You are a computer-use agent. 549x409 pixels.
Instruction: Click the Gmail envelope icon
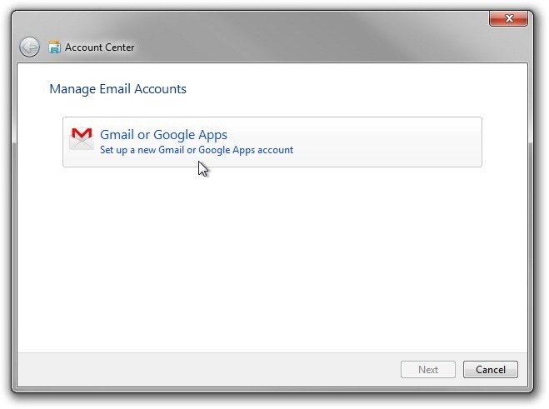(82, 138)
